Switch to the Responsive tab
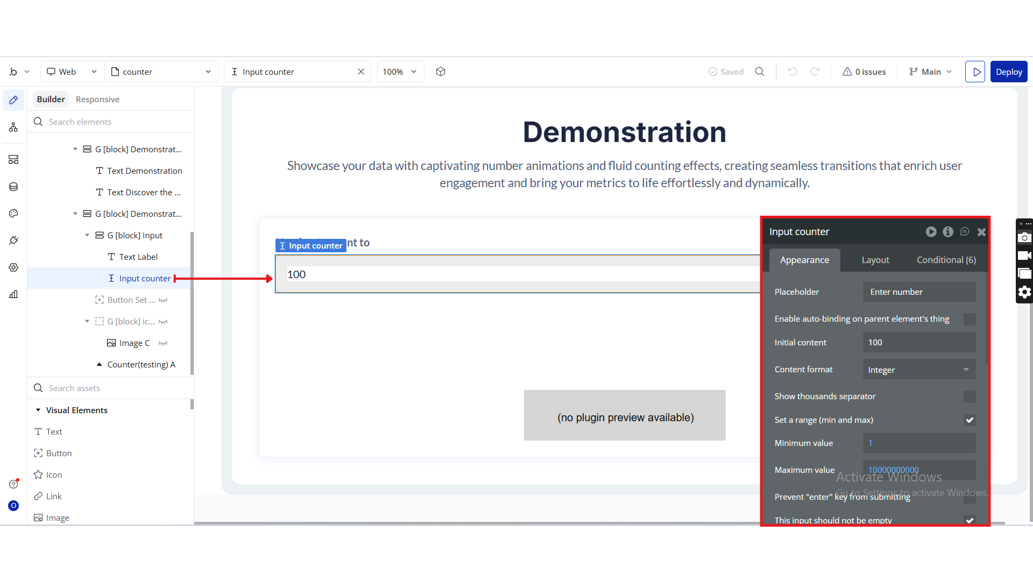 click(97, 99)
